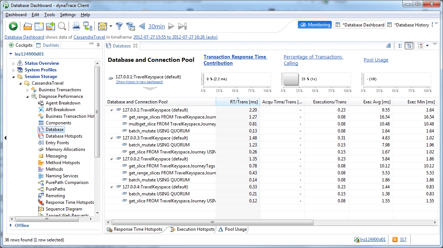Click the Pool Usage header link
Image resolution: width=443 pixels, height=248 pixels.
point(376,60)
